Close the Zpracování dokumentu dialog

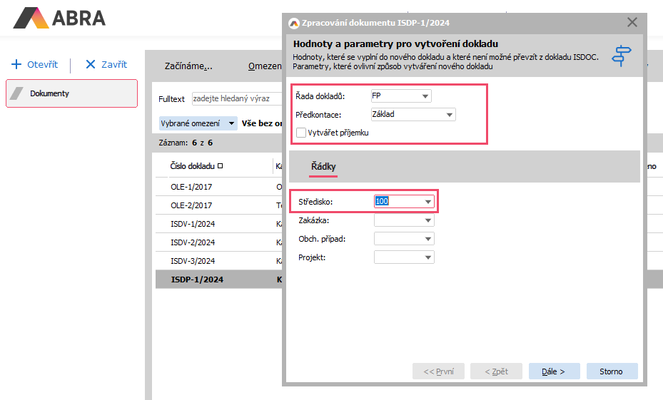tap(632, 23)
